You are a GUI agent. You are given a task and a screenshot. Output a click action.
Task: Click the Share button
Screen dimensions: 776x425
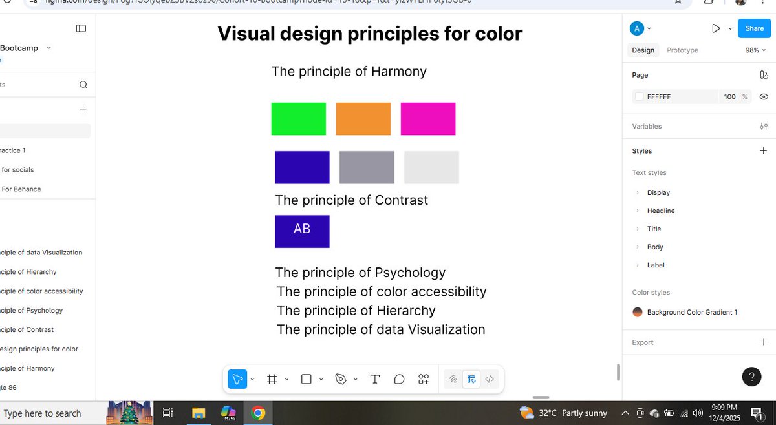point(754,28)
